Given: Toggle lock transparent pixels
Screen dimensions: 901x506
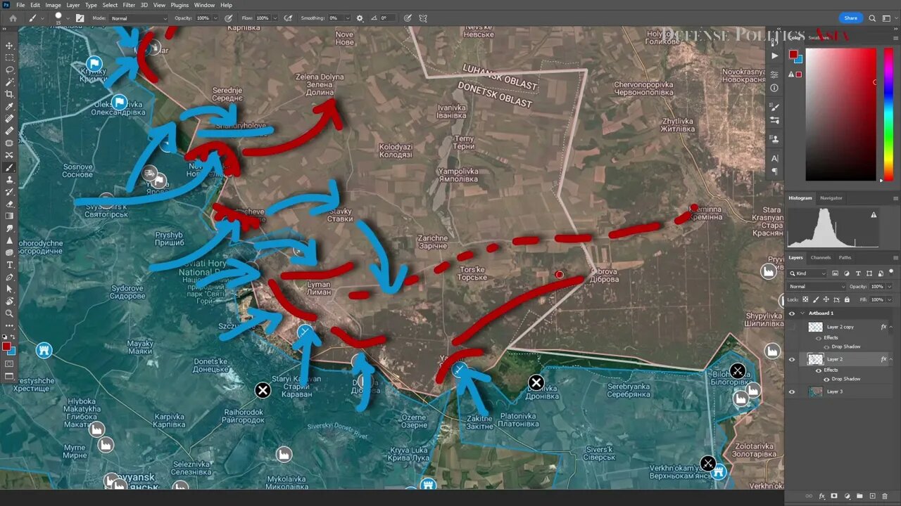Looking at the screenshot, I should coord(806,299).
